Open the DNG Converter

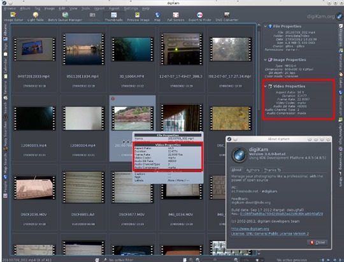pyautogui.click(x=227, y=17)
